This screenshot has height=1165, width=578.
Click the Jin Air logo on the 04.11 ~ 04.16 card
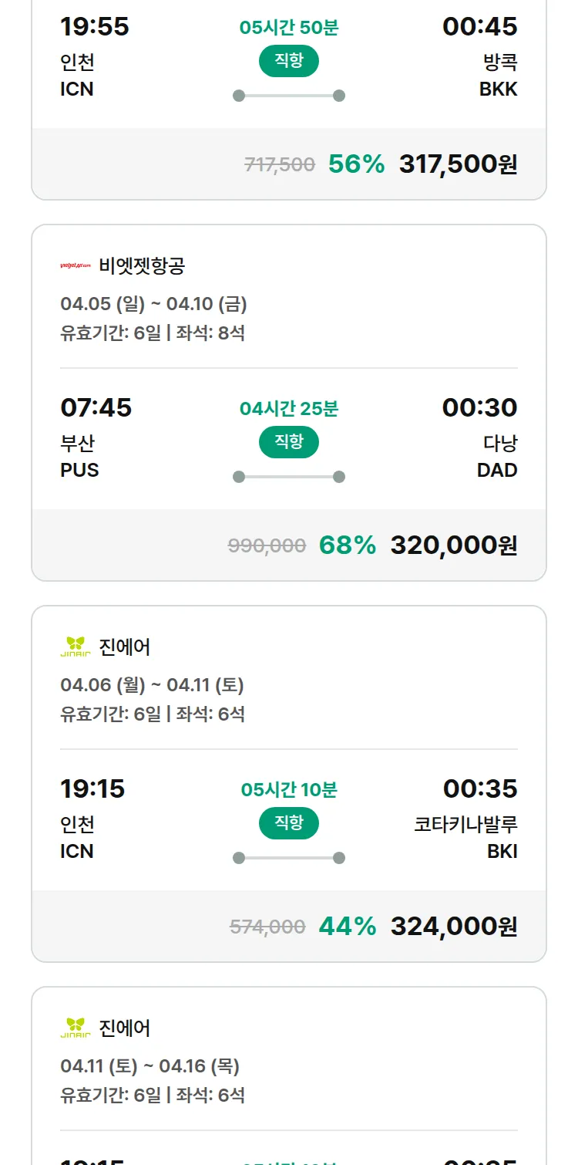click(x=76, y=1028)
